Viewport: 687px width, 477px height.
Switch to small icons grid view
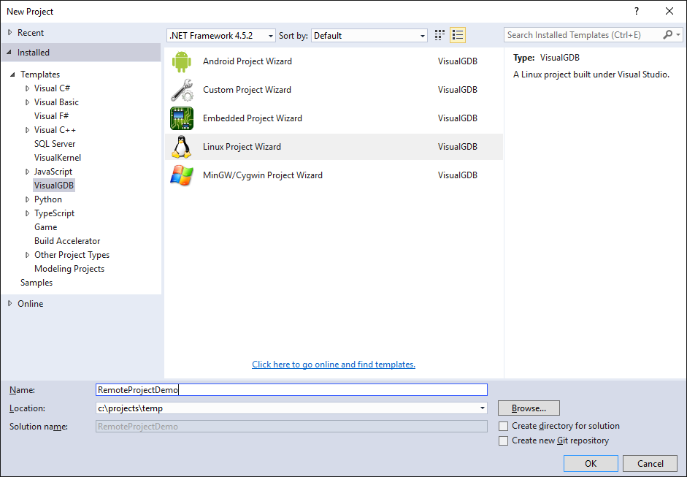[440, 35]
